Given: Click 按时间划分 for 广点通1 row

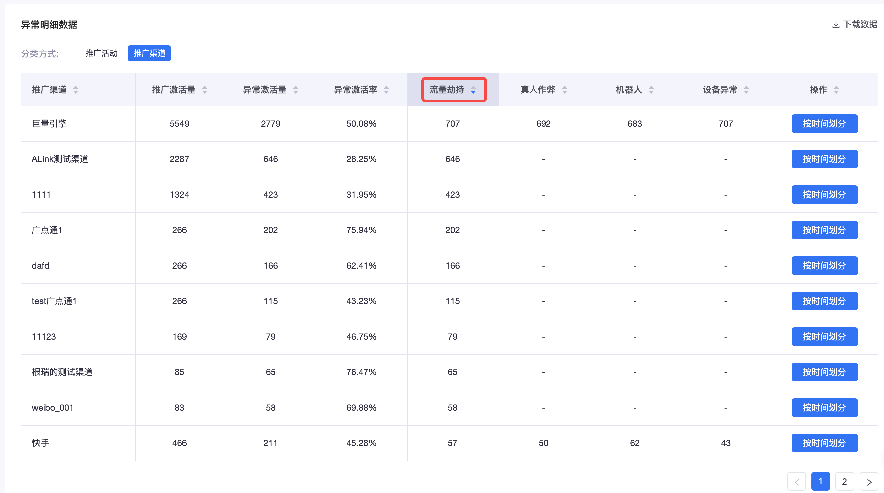Looking at the screenshot, I should pos(824,230).
